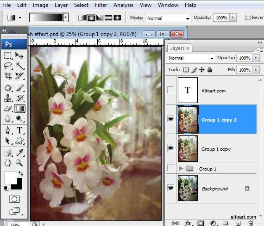Screen dimensions: 264x226
Task: Expand the Group 1 folder
Action: click(181, 168)
